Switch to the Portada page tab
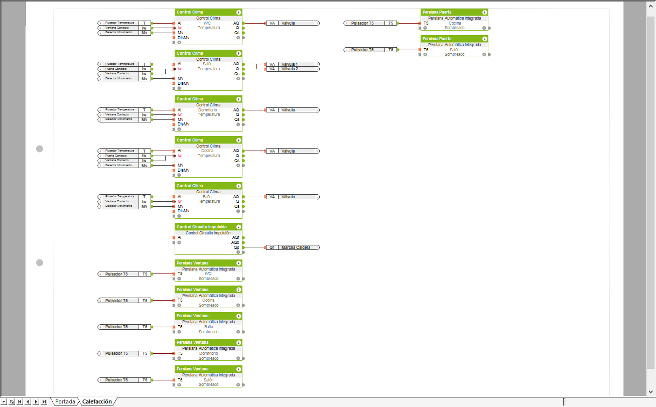The width and height of the screenshot is (656, 407). coord(65,401)
